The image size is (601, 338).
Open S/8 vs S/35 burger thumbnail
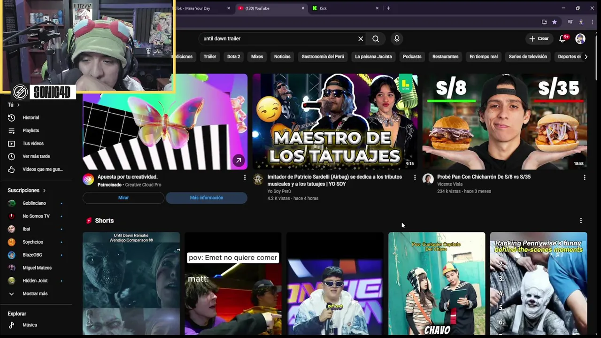pyautogui.click(x=505, y=122)
